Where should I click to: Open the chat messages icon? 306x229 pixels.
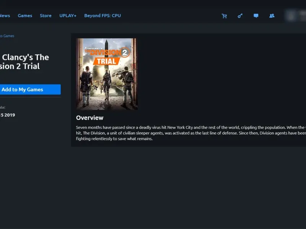pyautogui.click(x=256, y=16)
